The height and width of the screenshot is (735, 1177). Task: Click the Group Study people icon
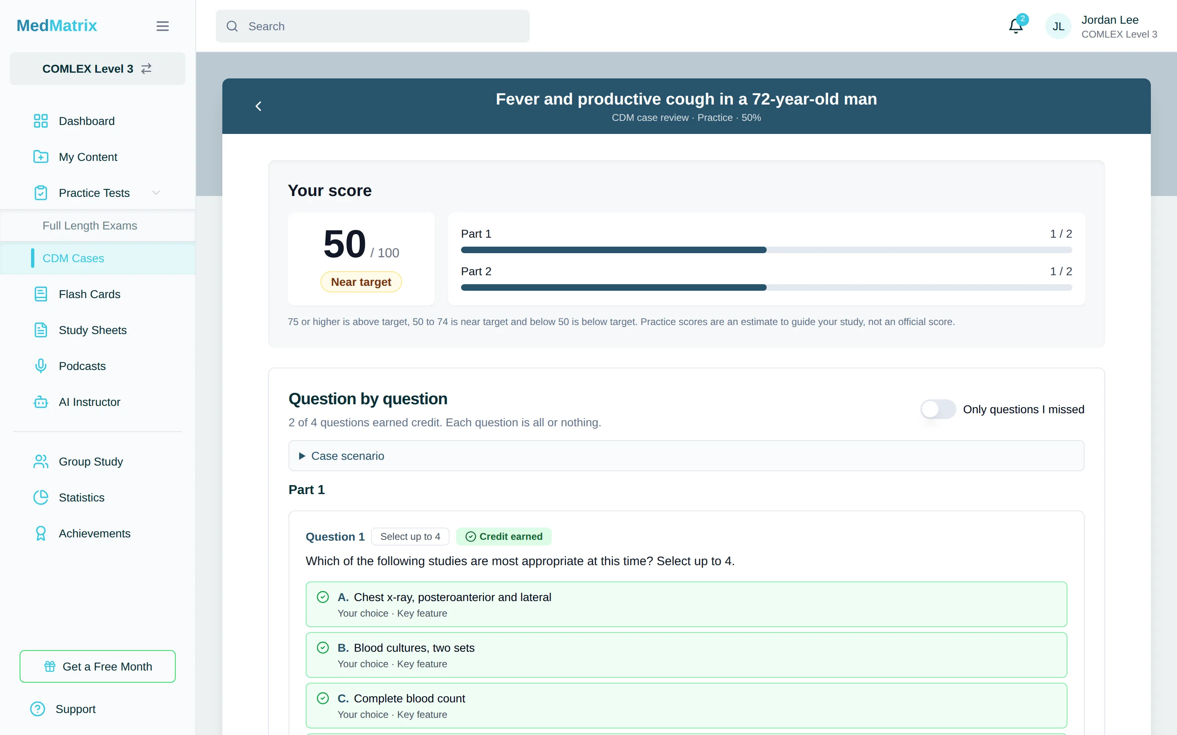tap(41, 461)
